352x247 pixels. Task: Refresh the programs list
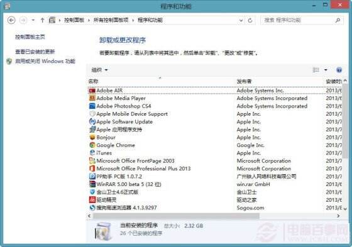(x=250, y=21)
